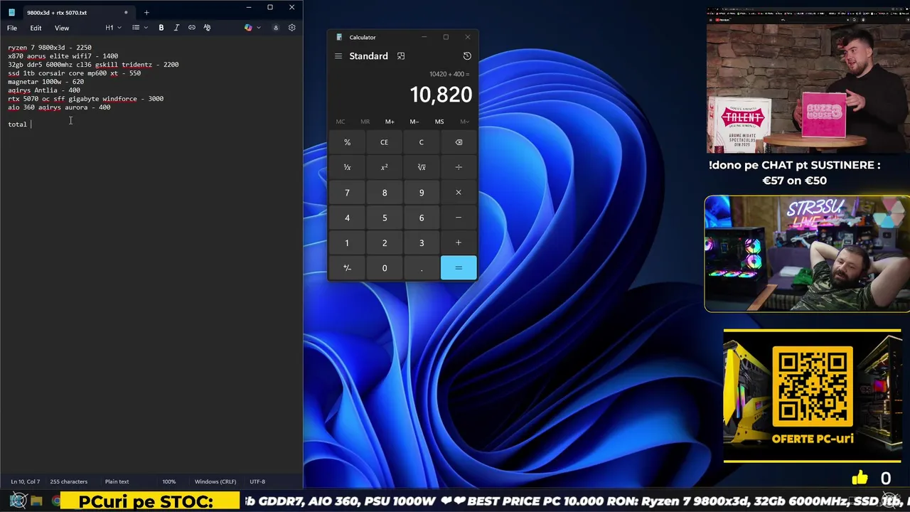Add a new Notepad tab
910x512 pixels.
tap(146, 12)
